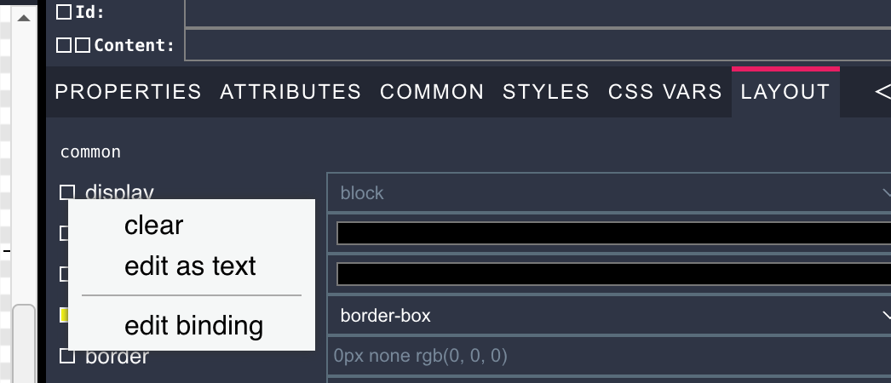Click the border value input field
The height and width of the screenshot is (383, 891).
tap(608, 356)
